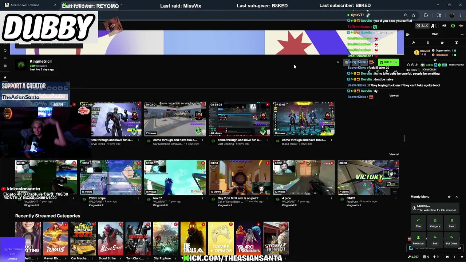The height and width of the screenshot is (262, 466).
Task: Open options menu for the Blood Strike video
Action: 331,140
